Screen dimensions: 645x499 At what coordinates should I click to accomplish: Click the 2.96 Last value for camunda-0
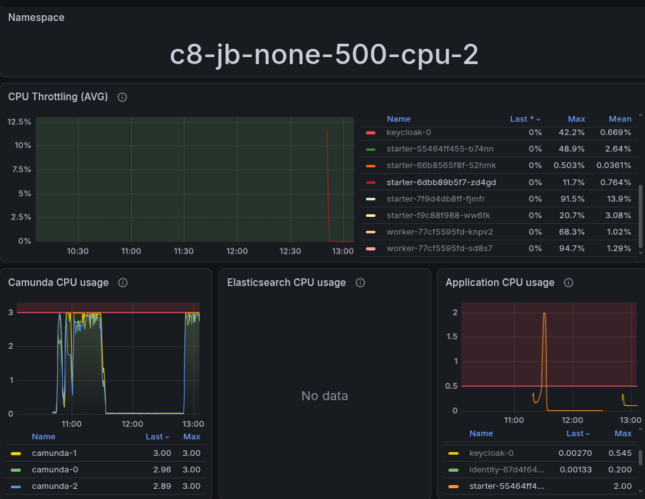(x=162, y=469)
